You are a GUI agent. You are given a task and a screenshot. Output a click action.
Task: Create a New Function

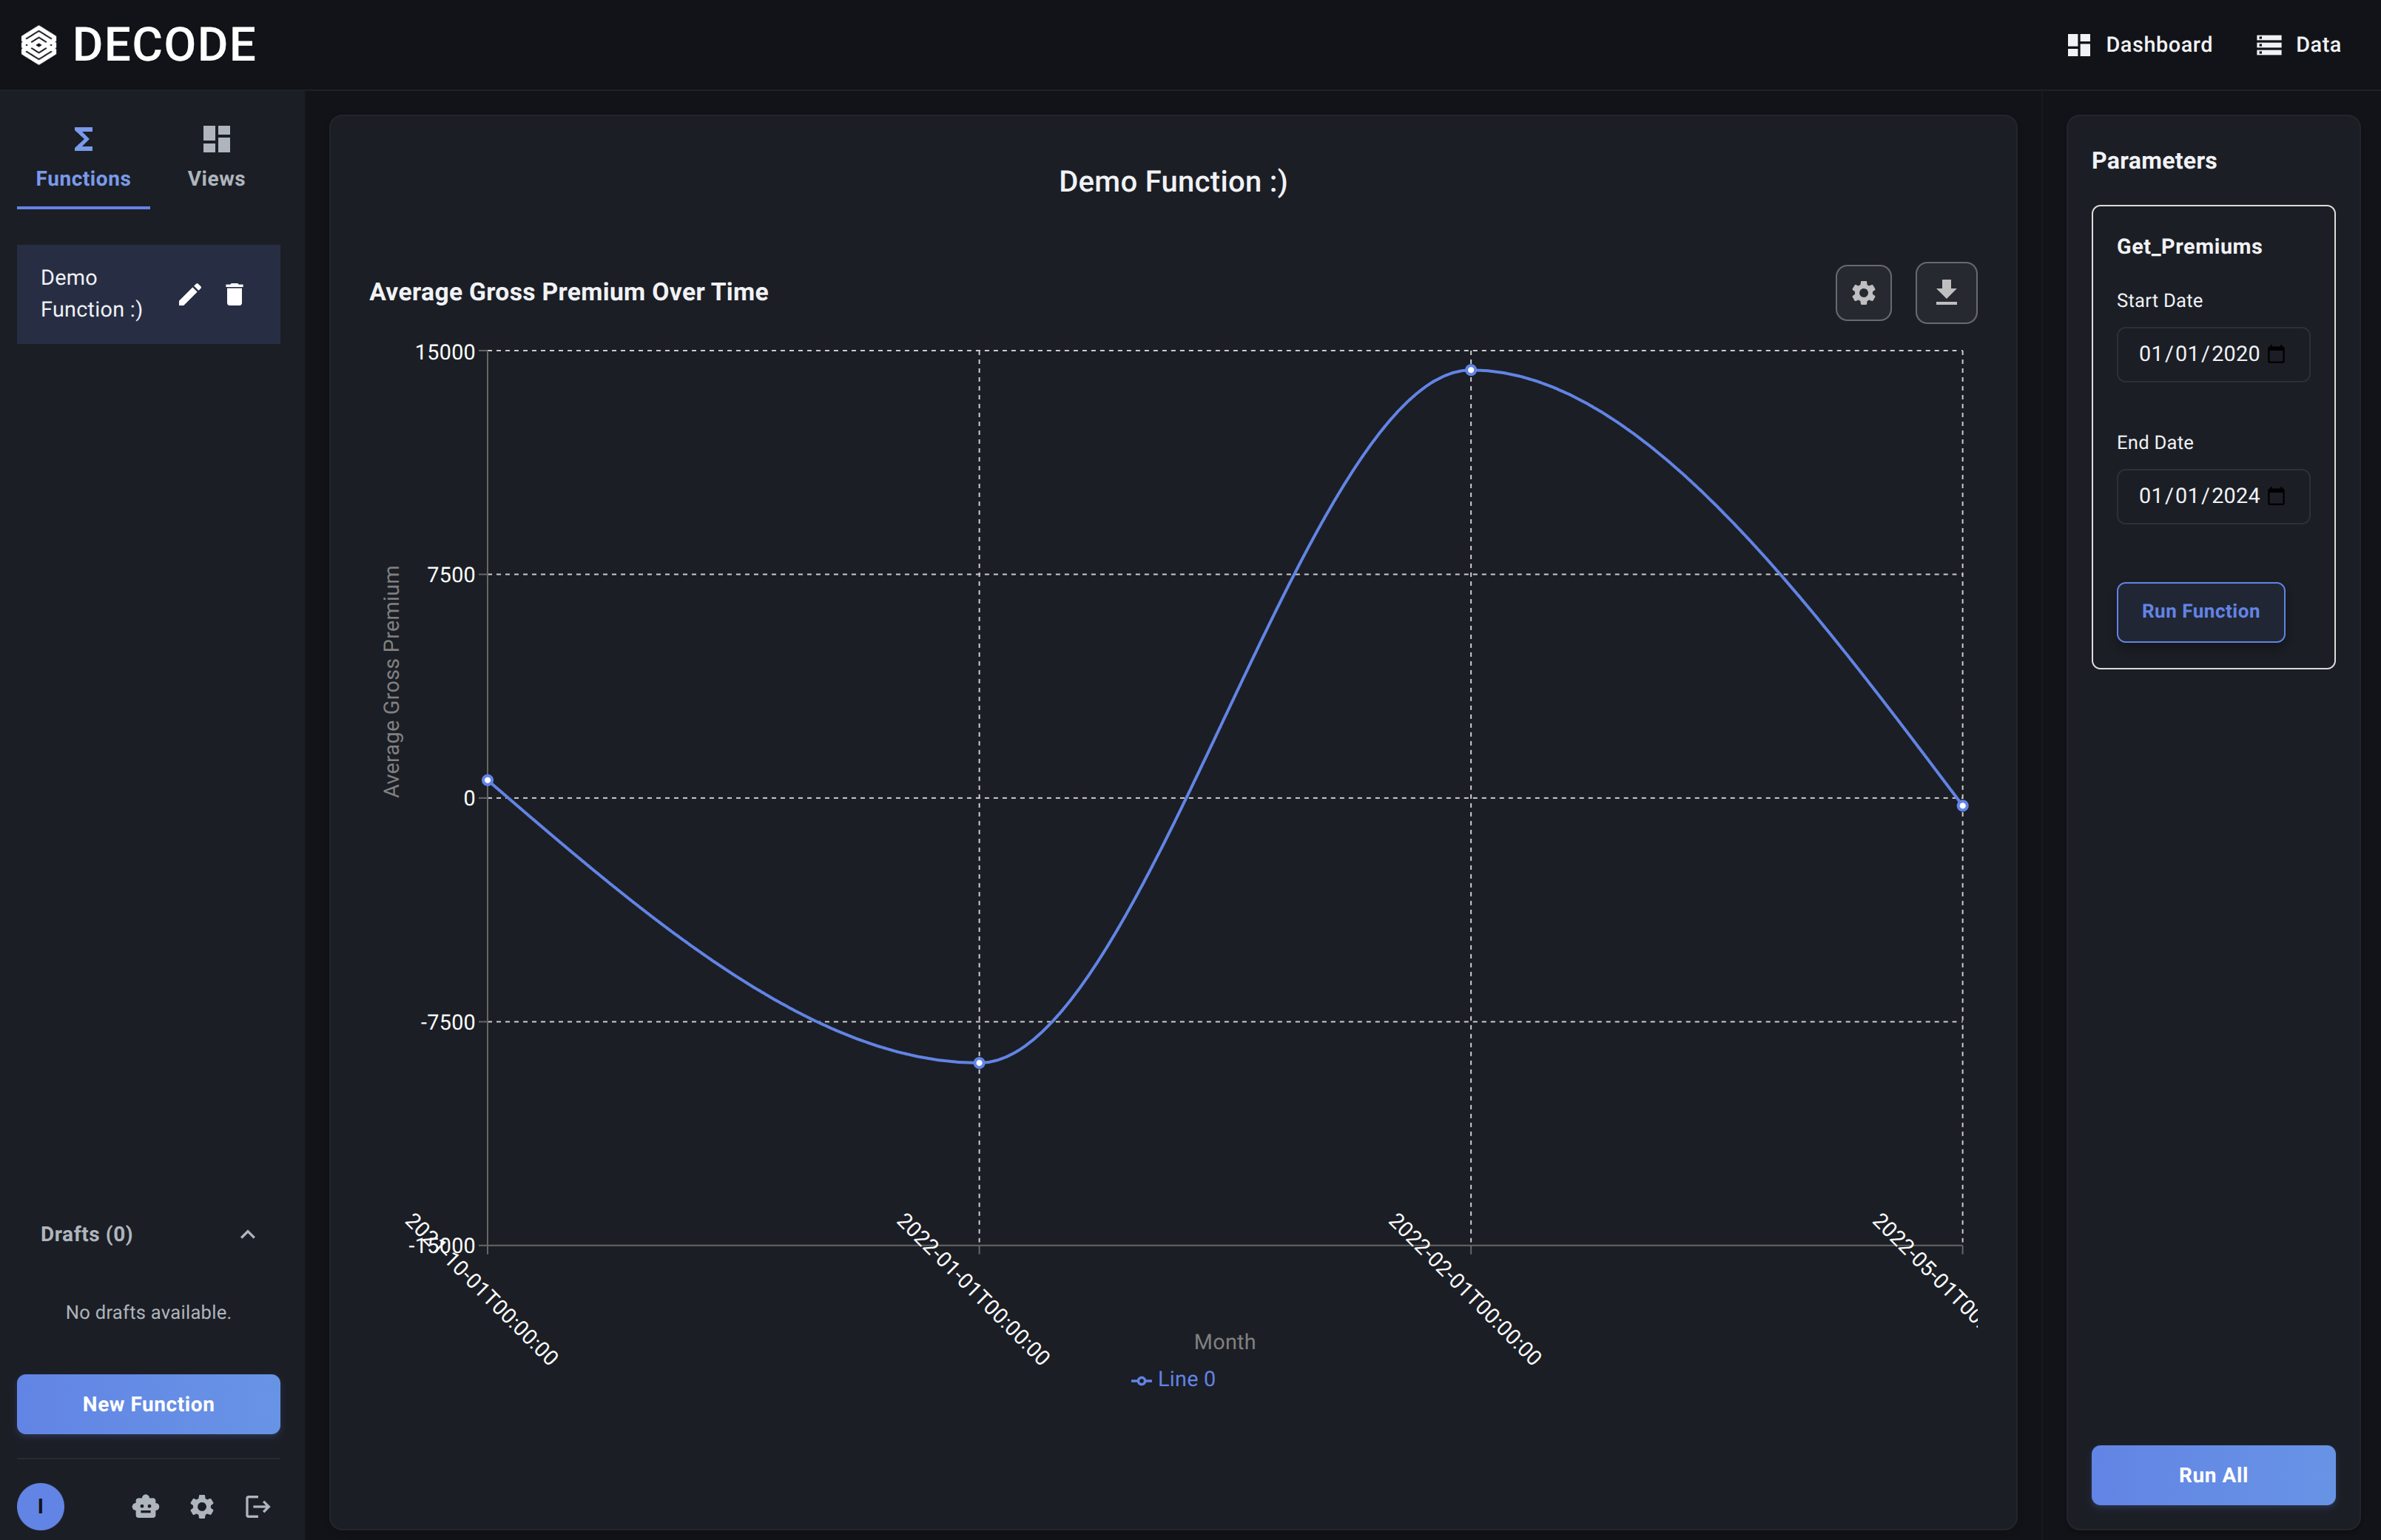pyautogui.click(x=148, y=1404)
